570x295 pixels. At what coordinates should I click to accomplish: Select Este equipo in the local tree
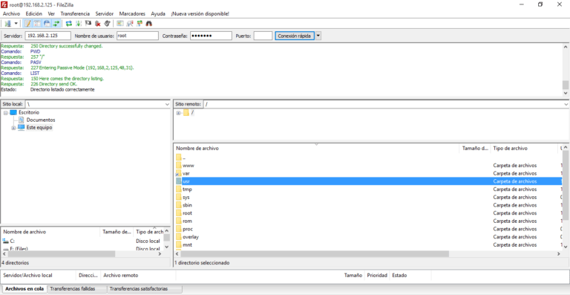(39, 128)
